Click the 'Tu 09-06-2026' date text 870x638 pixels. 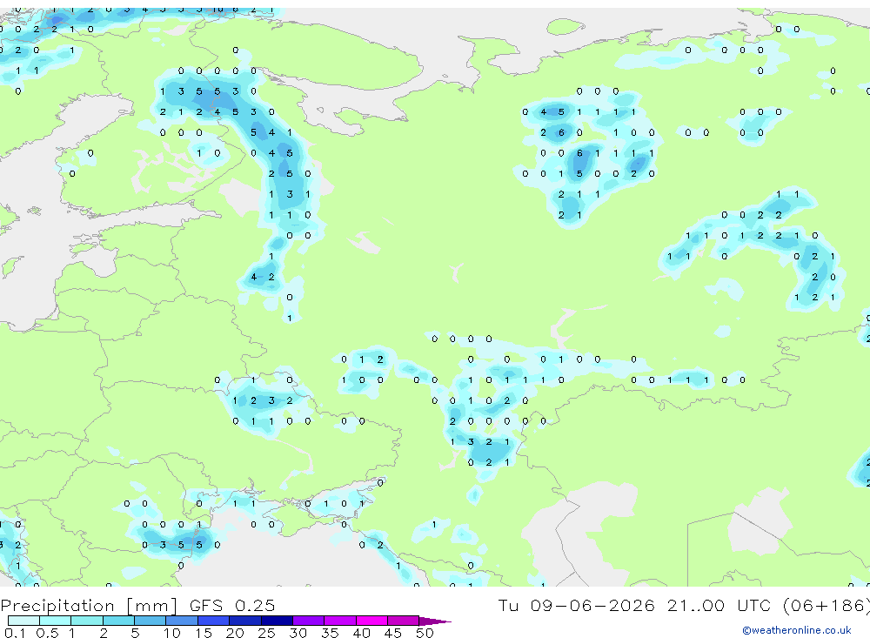pos(576,605)
